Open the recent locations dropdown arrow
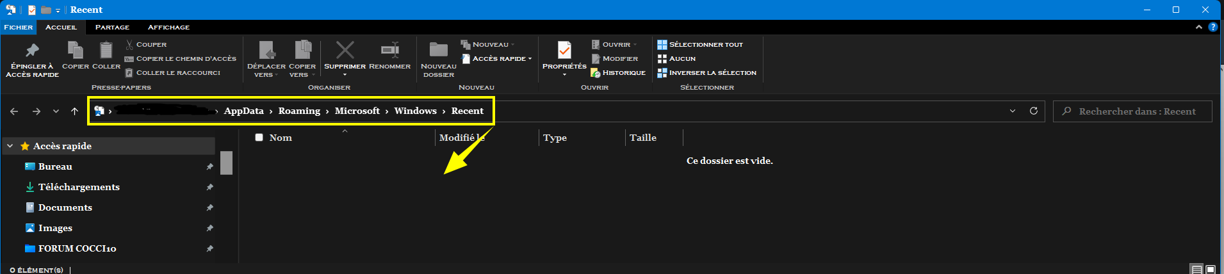 click(x=56, y=111)
